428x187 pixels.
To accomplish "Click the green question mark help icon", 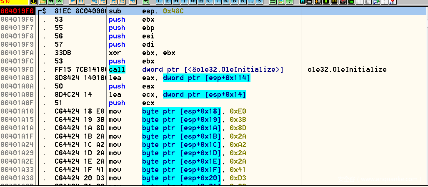I will point(290,2).
